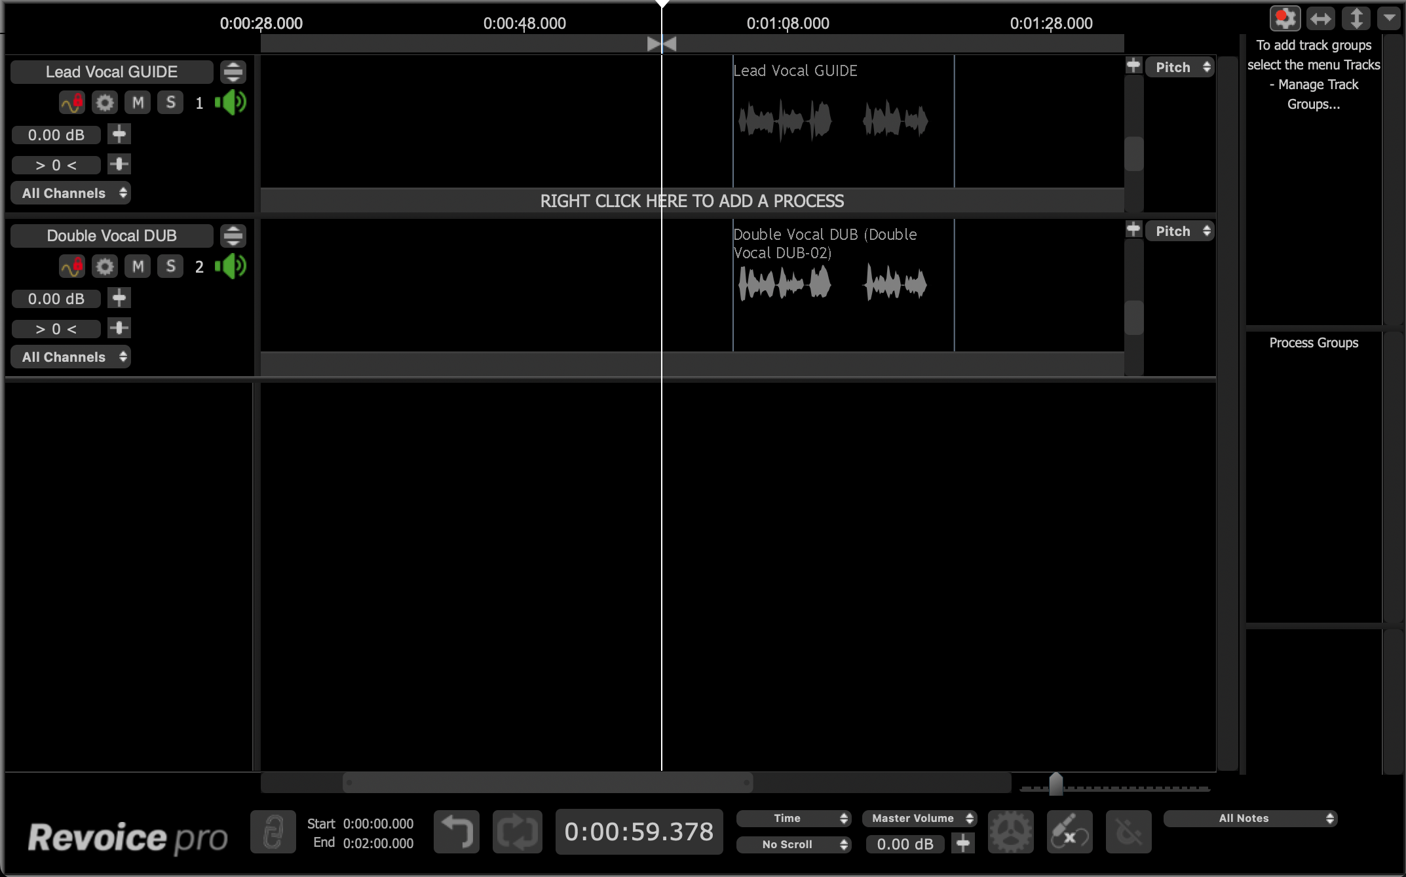This screenshot has width=1406, height=877.
Task: Click the magnet snap icon in bottom toolbar
Action: tap(1128, 832)
